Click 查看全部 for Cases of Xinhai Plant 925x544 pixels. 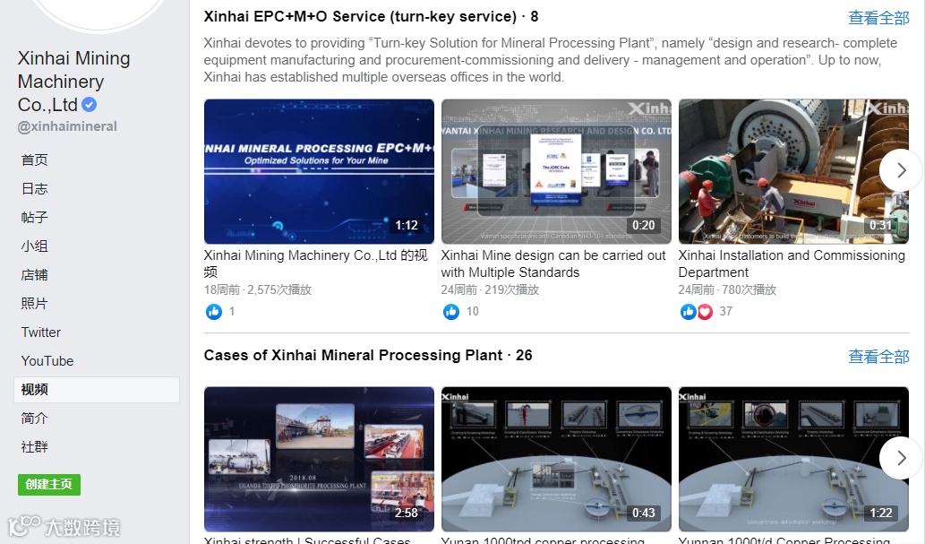point(878,356)
